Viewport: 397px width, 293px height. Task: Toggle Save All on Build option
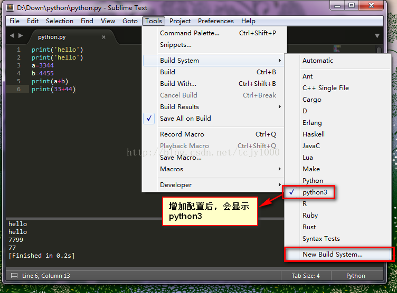point(214,119)
